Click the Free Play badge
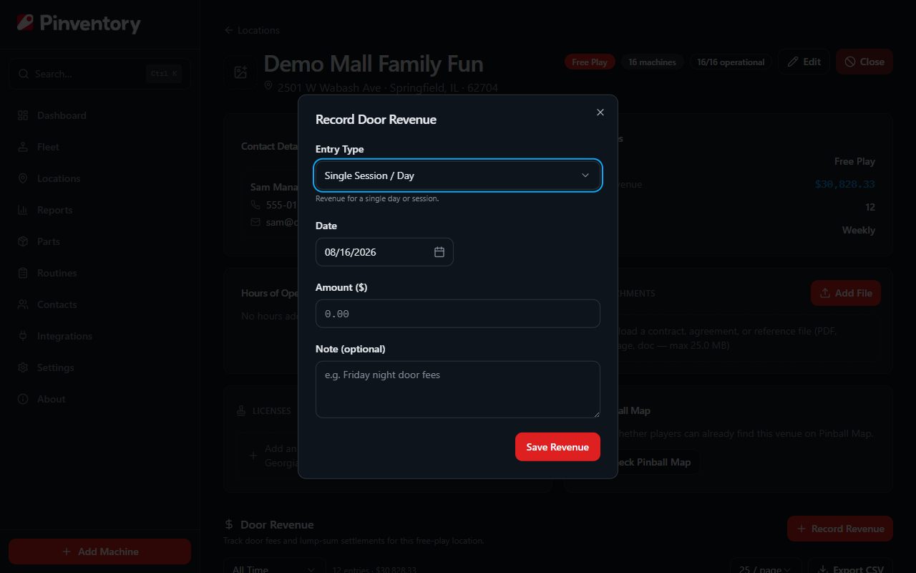Image resolution: width=916 pixels, height=573 pixels. [590, 62]
